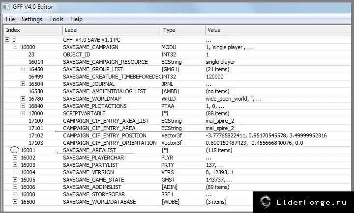This screenshot has height=213, width=354.
Task: Select the JRNL type cell
Action: pos(167,84)
